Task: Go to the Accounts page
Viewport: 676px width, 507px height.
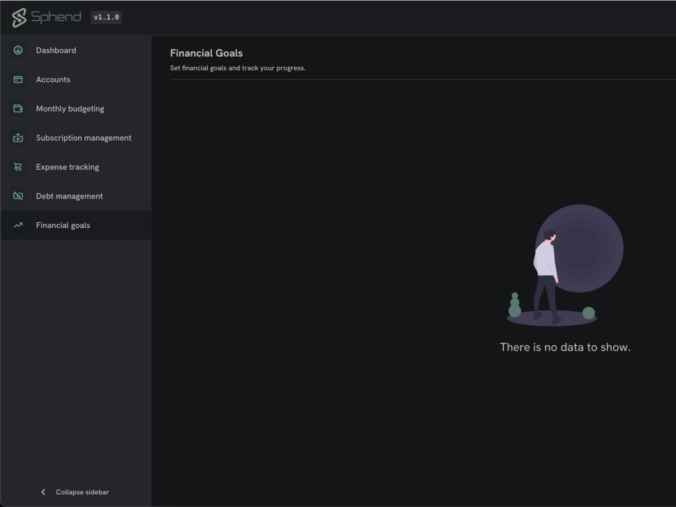Action: (x=76, y=80)
